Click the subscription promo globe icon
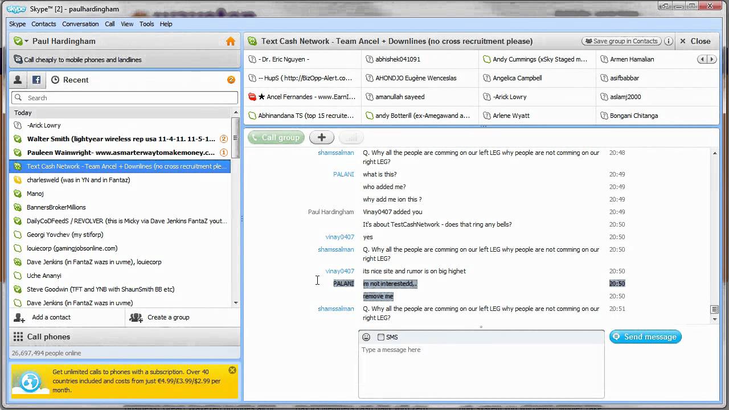Viewport: 729px width, 410px height. click(x=30, y=382)
